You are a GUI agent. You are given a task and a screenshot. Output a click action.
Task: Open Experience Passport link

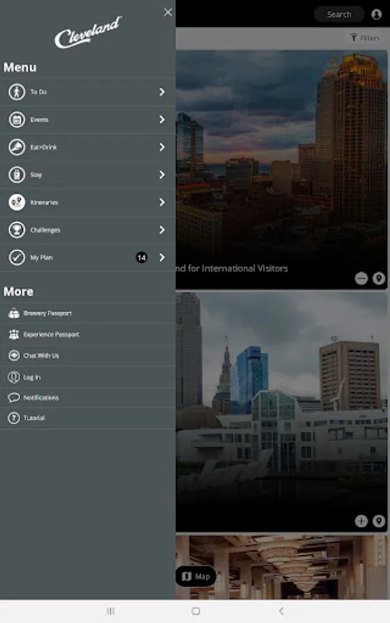point(87,334)
